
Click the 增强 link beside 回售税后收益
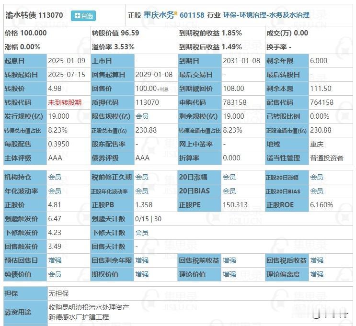(x=317, y=260)
